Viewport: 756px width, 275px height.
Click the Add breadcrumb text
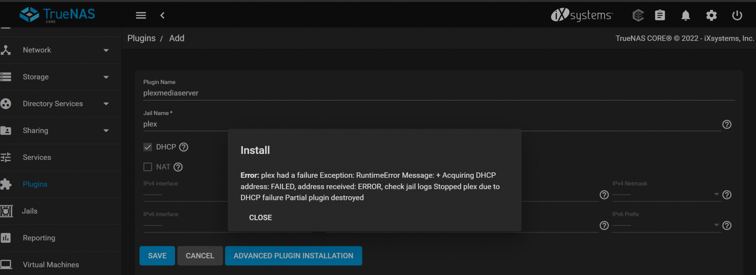click(177, 38)
